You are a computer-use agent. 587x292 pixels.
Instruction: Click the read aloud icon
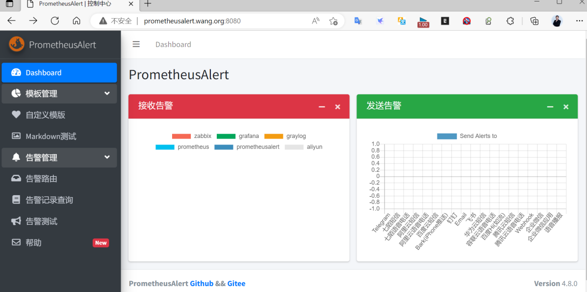[316, 21]
